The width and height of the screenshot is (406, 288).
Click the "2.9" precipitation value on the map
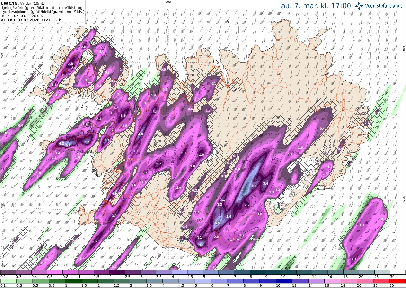(123, 115)
